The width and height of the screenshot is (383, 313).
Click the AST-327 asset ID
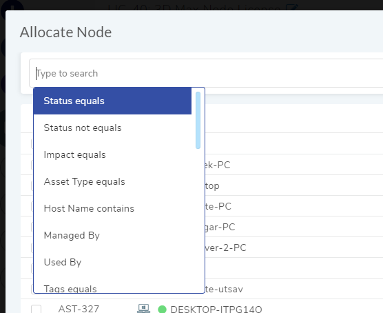point(79,309)
